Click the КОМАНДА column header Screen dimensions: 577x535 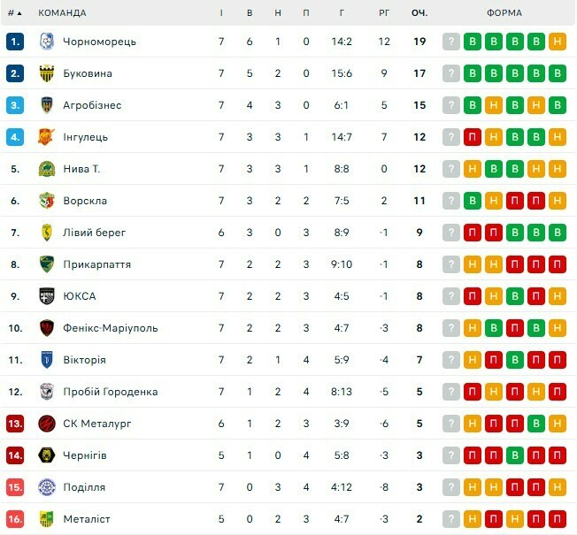62,13
